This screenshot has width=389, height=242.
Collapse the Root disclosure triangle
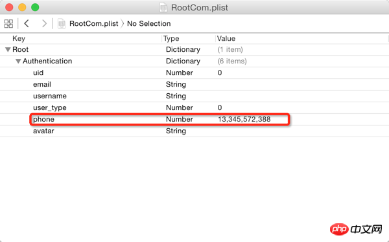pyautogui.click(x=8, y=50)
